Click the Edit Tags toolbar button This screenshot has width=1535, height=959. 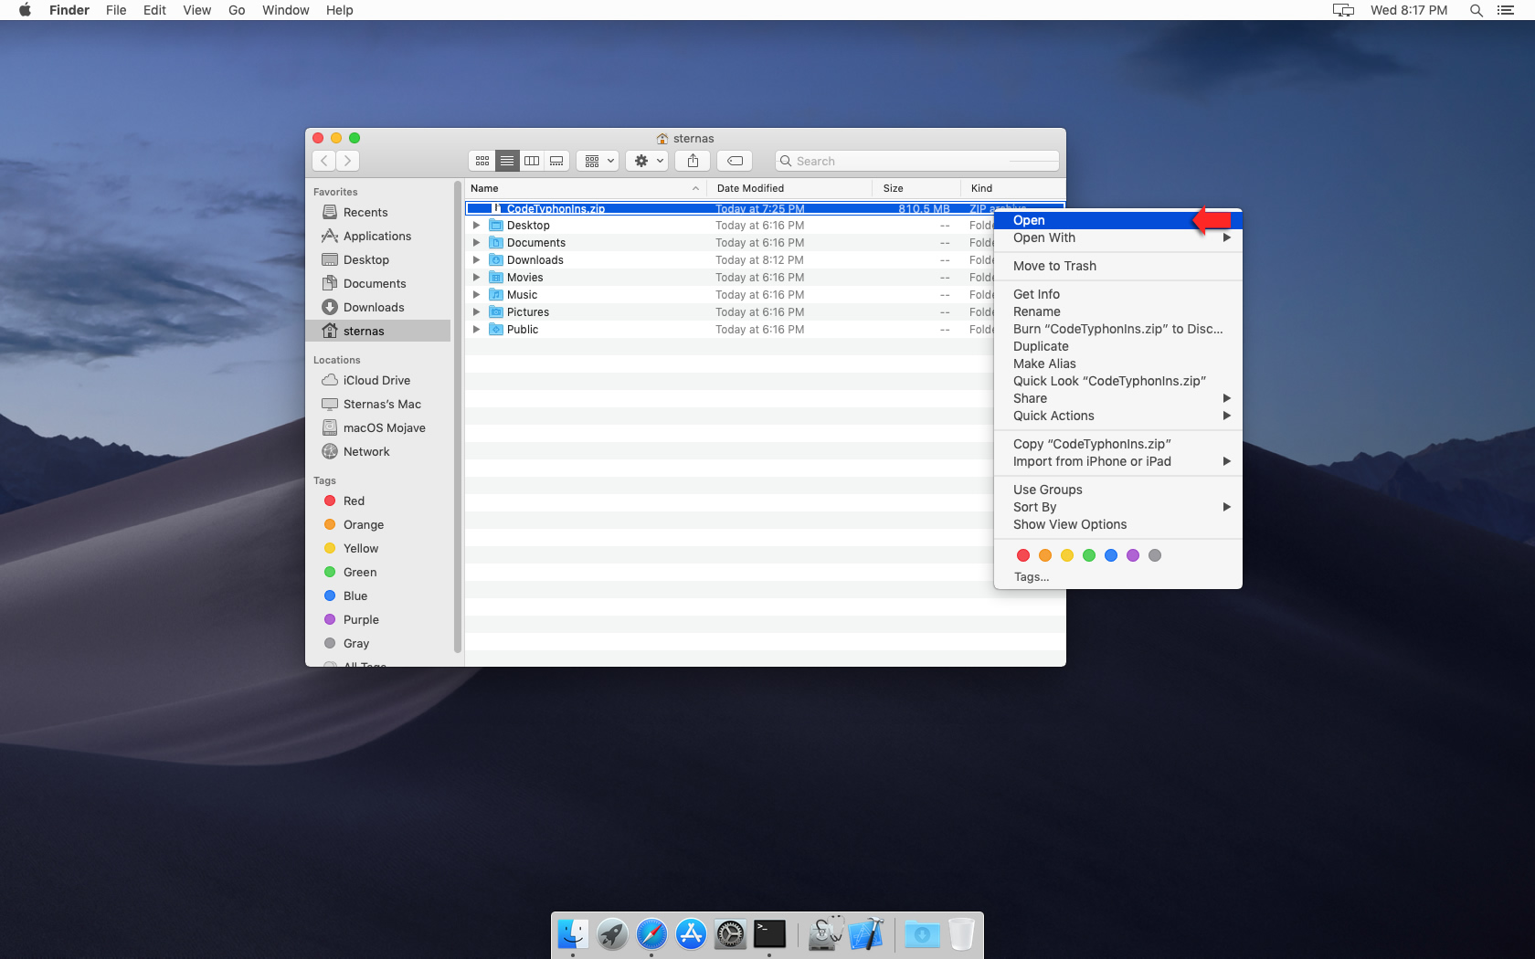click(735, 161)
